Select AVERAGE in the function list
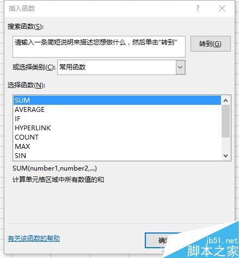 (x=117, y=110)
